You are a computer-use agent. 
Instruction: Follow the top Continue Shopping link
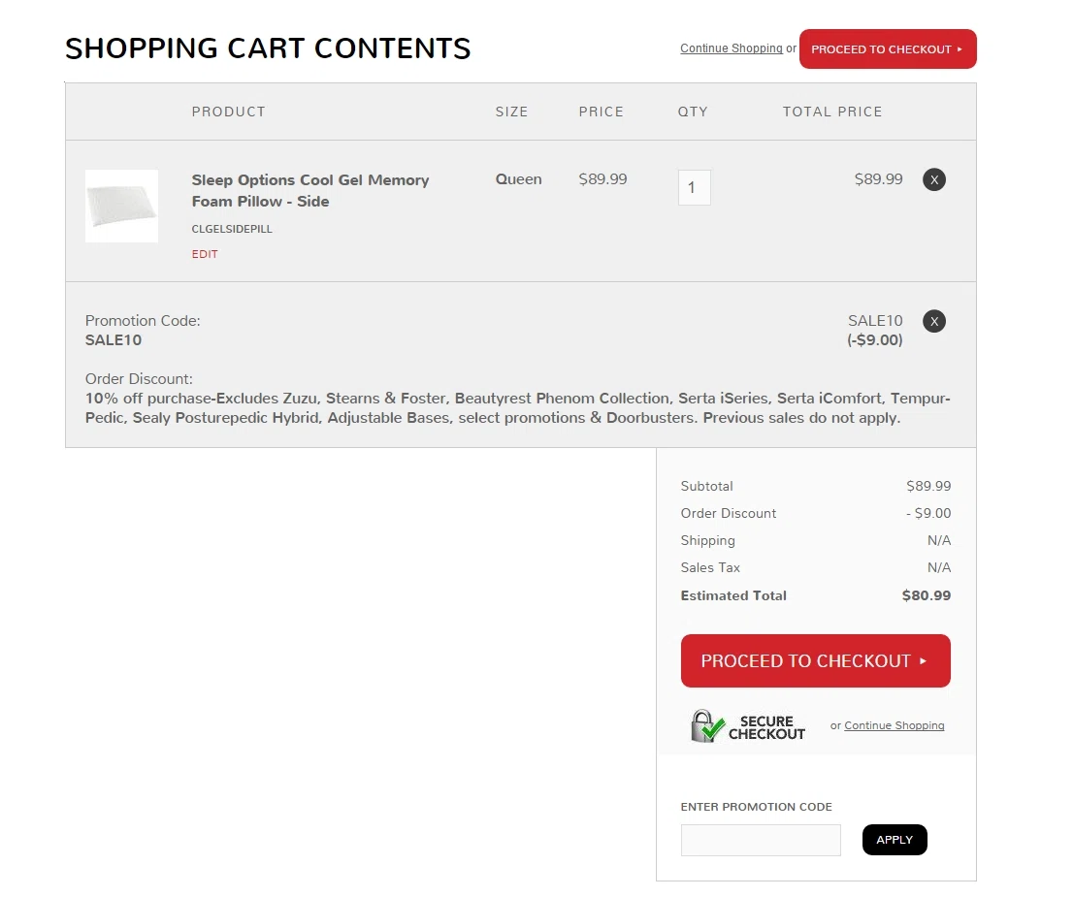[x=731, y=48]
